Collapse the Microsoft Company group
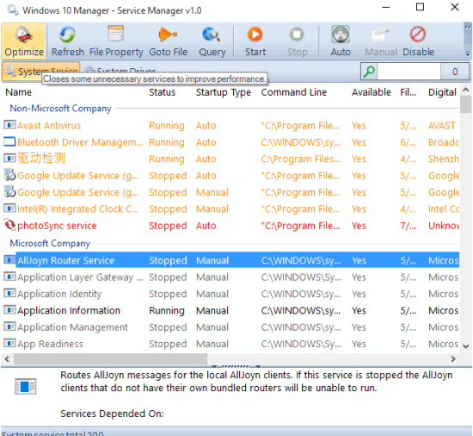The image size is (473, 436). [50, 243]
